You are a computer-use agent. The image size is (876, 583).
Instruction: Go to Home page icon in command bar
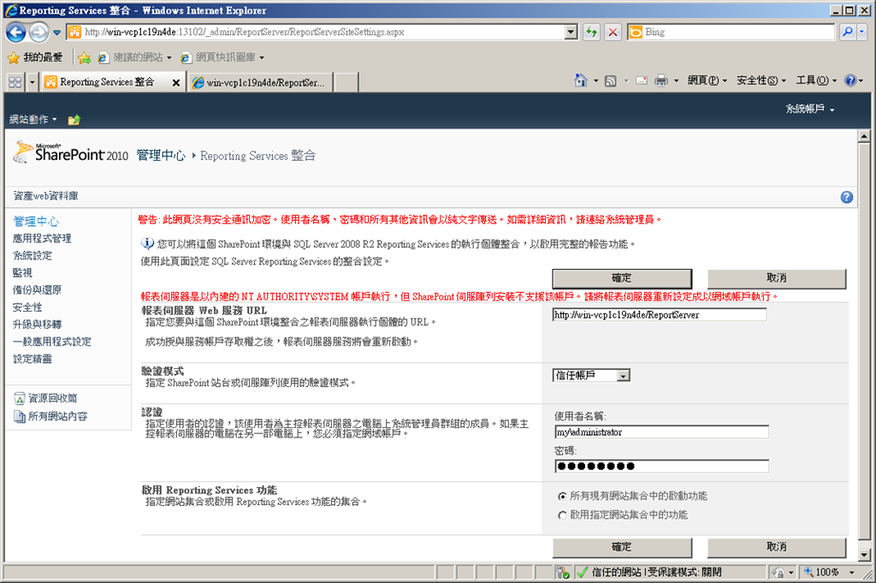(581, 80)
